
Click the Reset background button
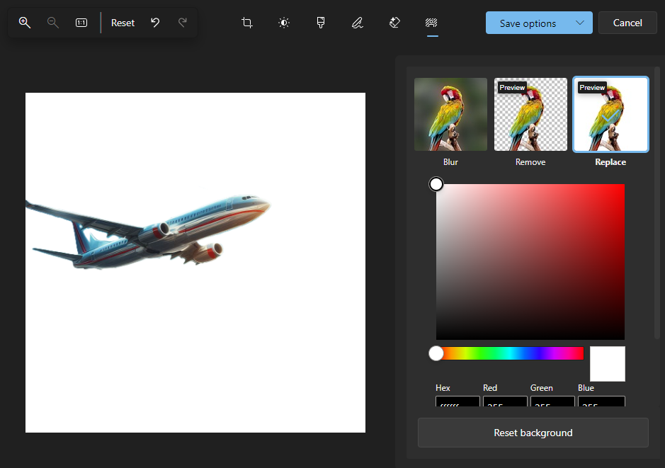coord(533,433)
